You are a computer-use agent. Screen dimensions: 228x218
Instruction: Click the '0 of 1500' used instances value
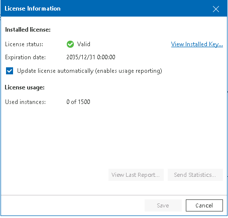click(78, 102)
